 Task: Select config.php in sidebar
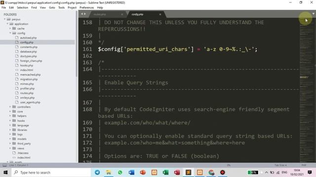(x=27, y=42)
